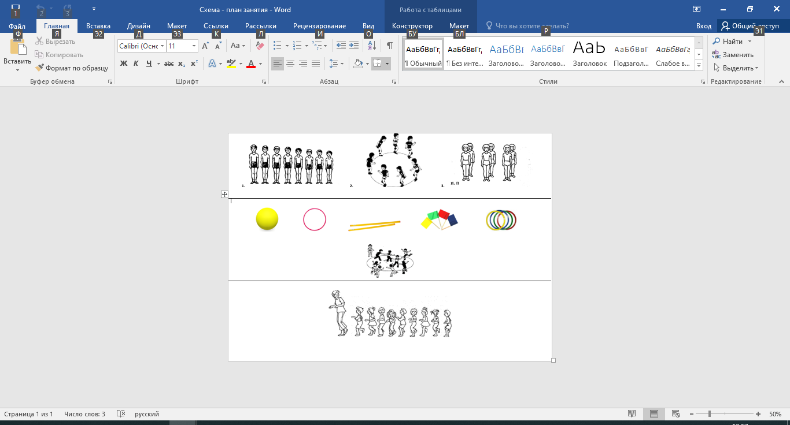
Task: Click the table move handle
Action: pyautogui.click(x=224, y=195)
